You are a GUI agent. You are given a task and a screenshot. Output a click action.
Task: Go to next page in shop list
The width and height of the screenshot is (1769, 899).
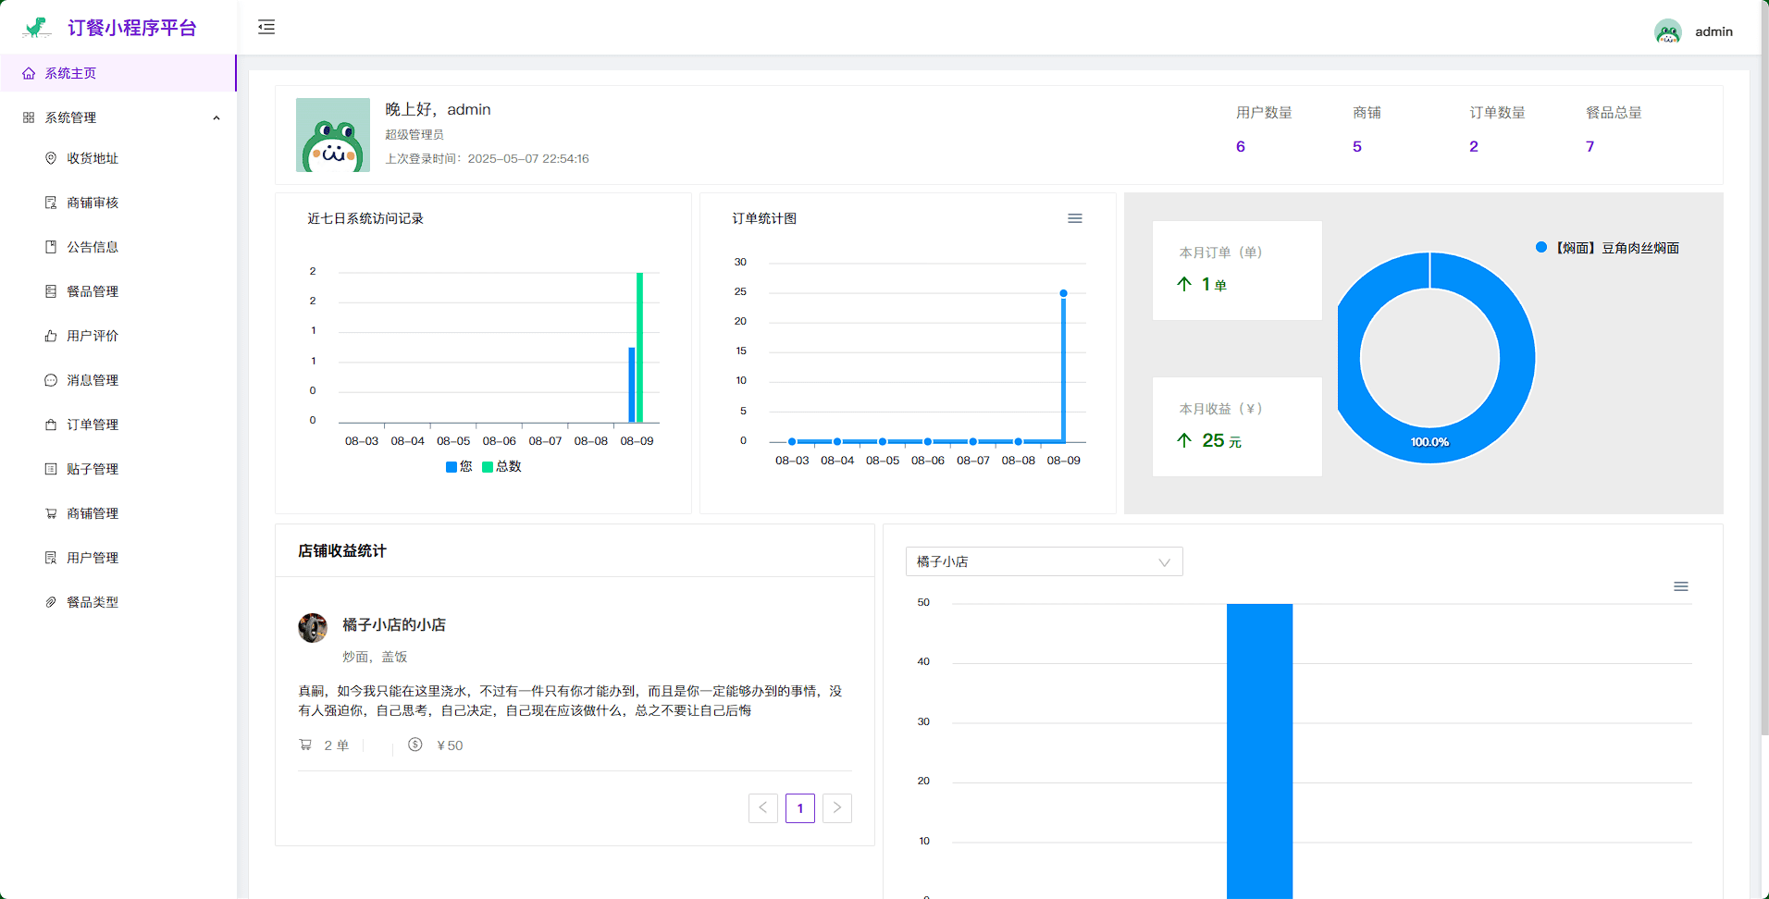pyautogui.click(x=836, y=807)
